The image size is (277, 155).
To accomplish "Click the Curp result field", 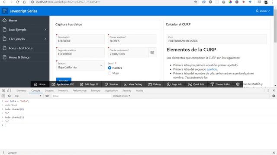I will pyautogui.click(x=216, y=39).
